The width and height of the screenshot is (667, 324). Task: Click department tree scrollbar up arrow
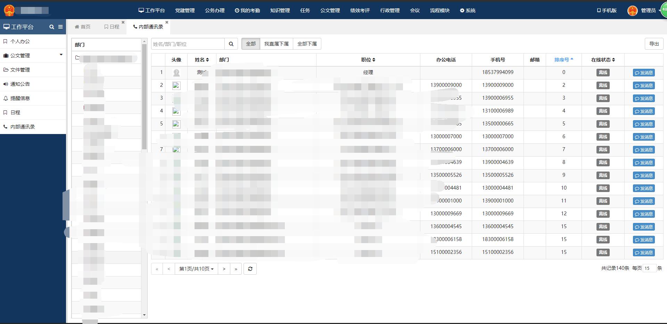coord(145,42)
